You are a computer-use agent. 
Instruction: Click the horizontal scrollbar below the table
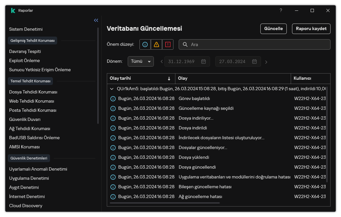(x=165, y=203)
